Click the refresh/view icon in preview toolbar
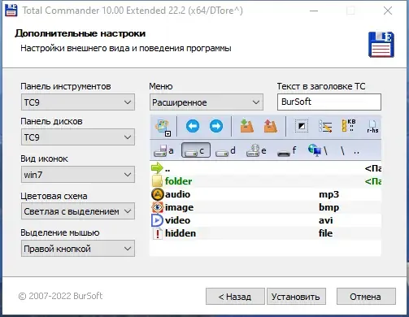 pyautogui.click(x=163, y=127)
